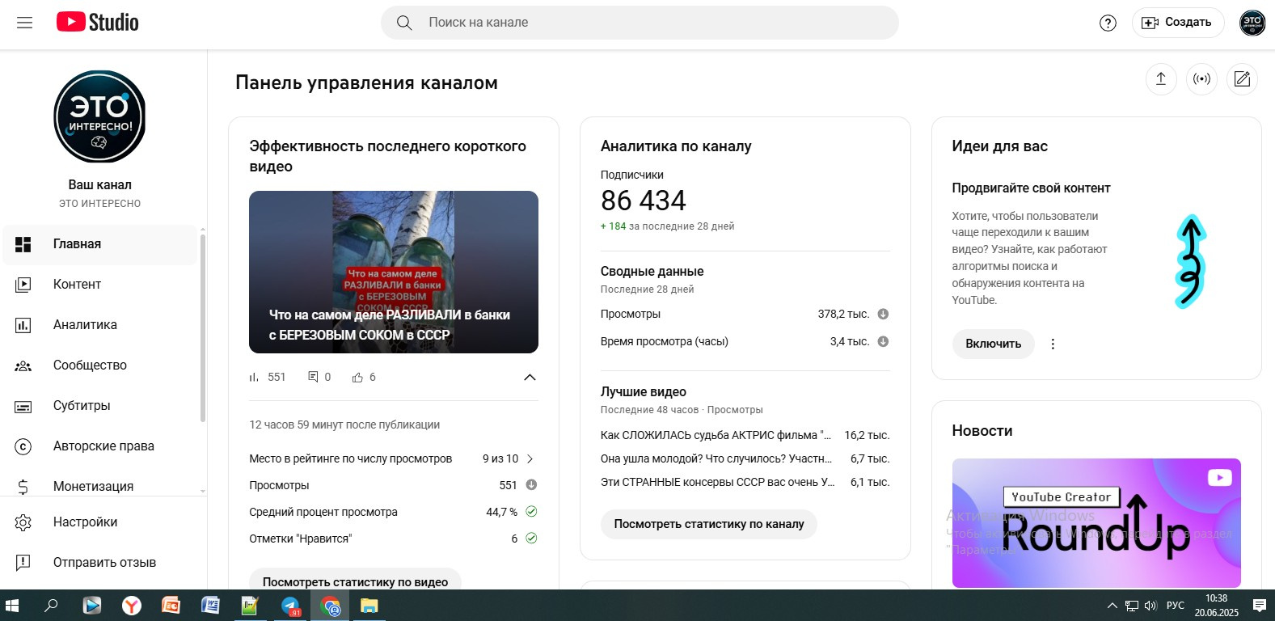Click the large channel logo in the sidebar
Screen dimensions: 1275x621
99,116
